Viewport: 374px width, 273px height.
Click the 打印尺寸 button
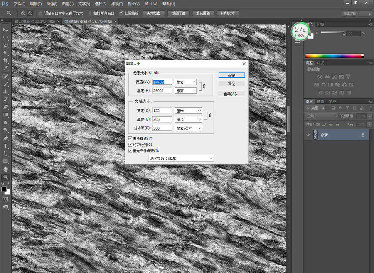tap(228, 13)
